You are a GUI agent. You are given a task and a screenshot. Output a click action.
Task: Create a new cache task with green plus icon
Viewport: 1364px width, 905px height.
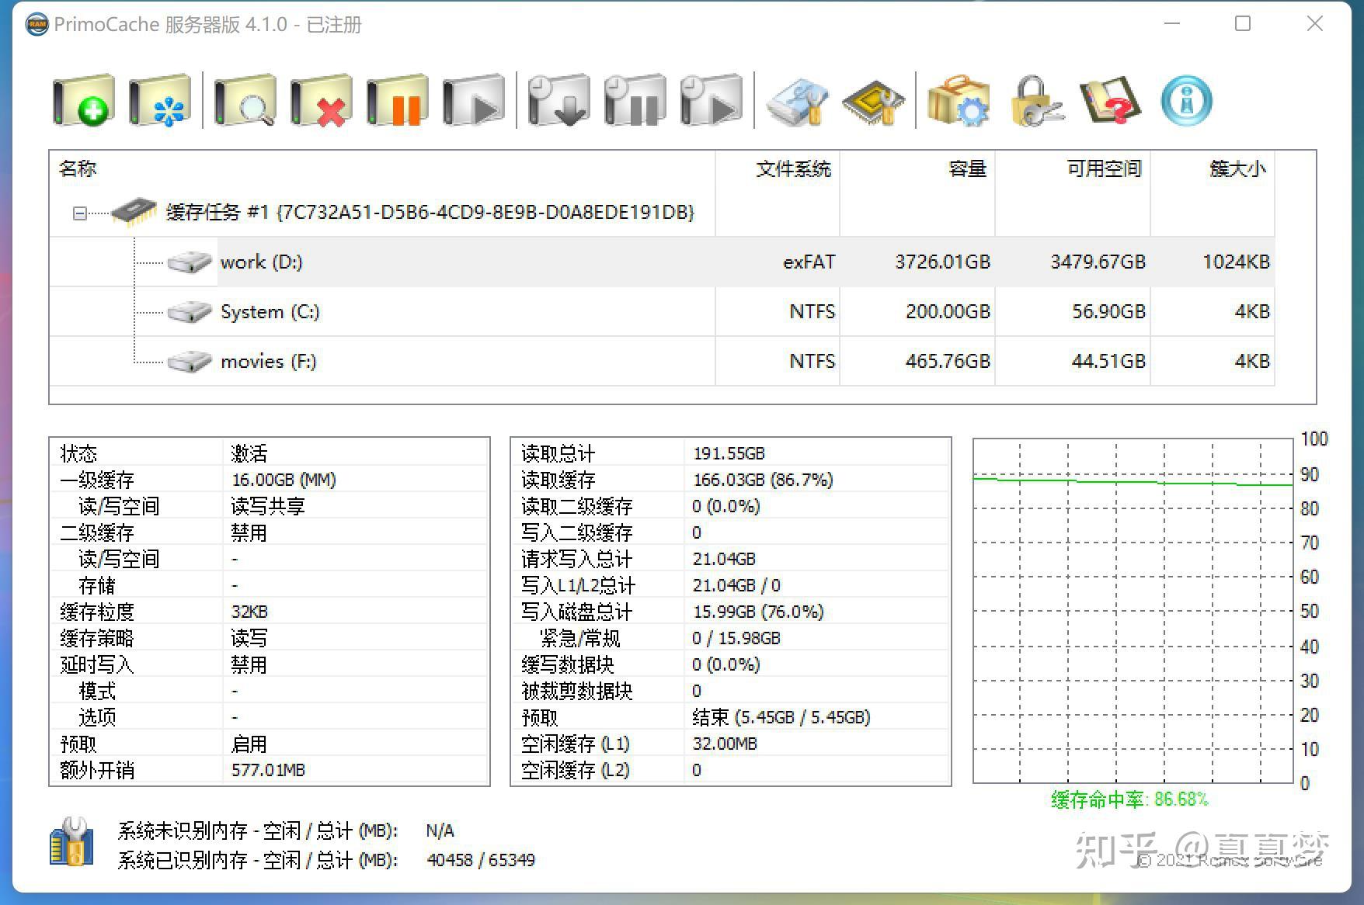[x=84, y=101]
